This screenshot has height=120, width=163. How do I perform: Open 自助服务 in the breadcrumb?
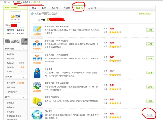(x=27, y=2)
